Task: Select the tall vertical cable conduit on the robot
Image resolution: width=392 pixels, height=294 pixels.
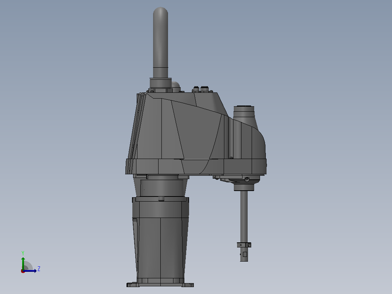Action: click(160, 43)
